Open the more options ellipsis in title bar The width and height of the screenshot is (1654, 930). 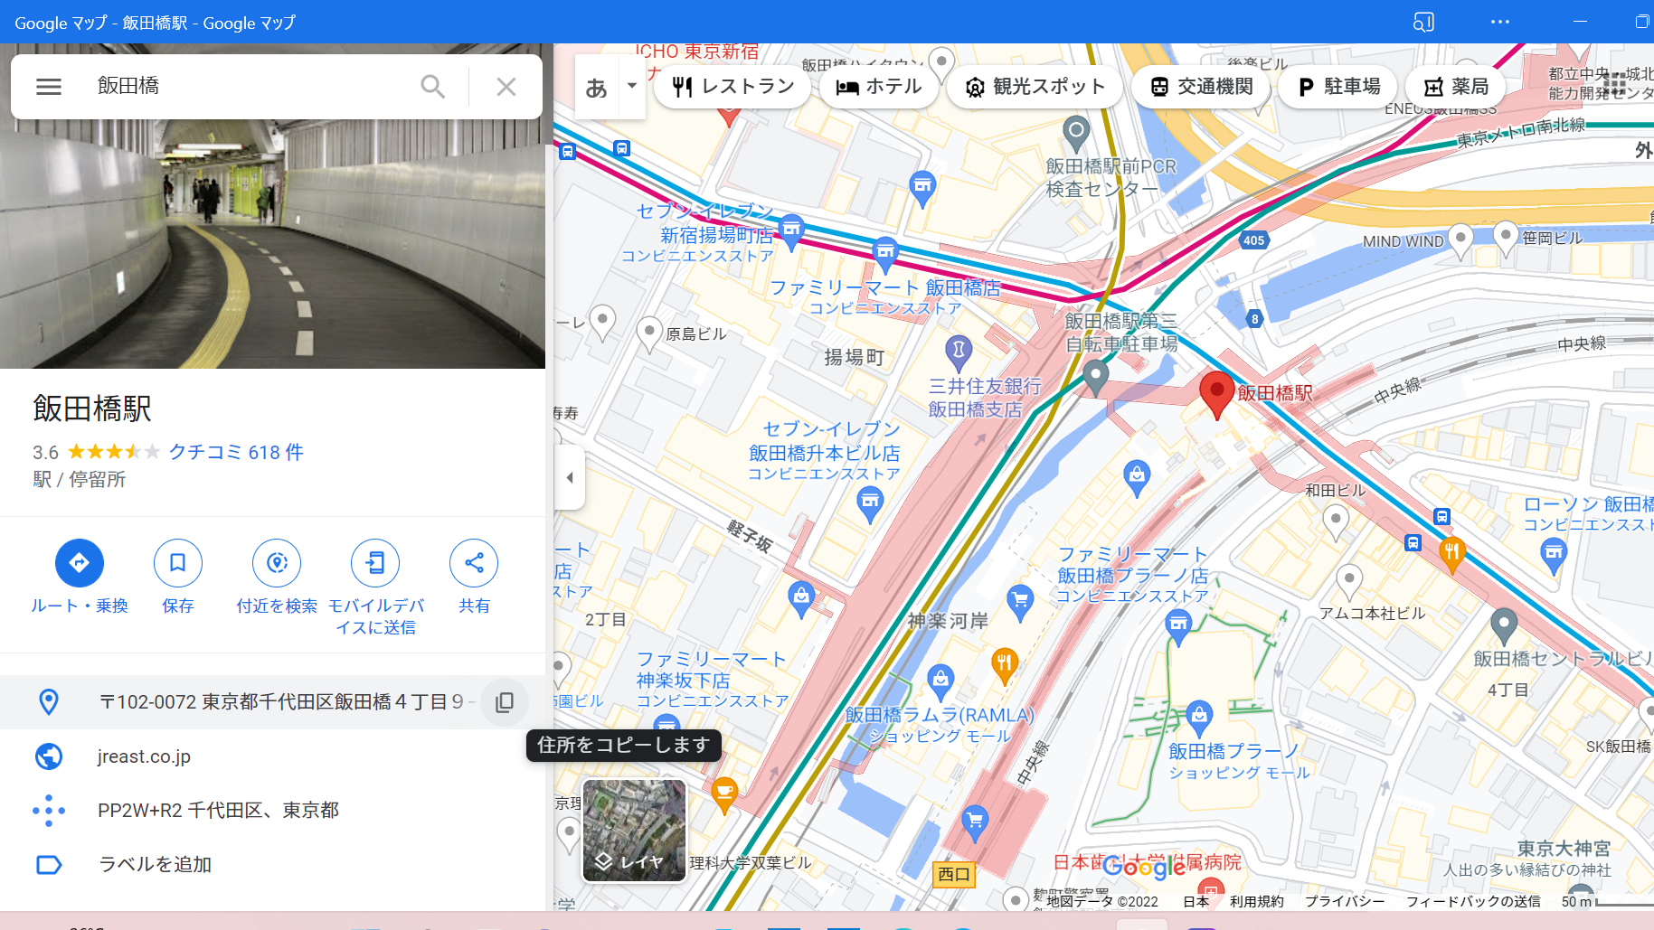click(1500, 22)
